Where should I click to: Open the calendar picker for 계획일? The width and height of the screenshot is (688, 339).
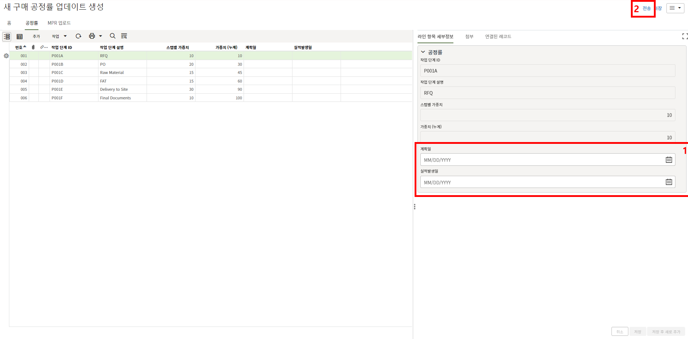[x=669, y=160]
